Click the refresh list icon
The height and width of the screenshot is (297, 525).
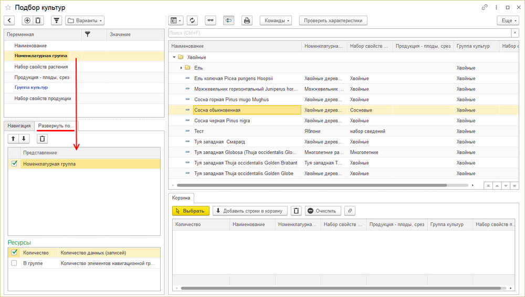[193, 20]
